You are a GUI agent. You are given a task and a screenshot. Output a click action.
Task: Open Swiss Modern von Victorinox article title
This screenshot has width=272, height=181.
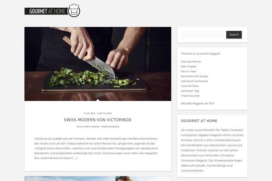[97, 119]
